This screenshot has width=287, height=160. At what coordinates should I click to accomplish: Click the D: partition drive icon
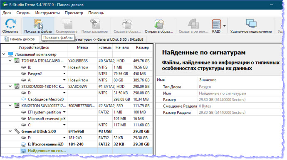tap(23, 93)
